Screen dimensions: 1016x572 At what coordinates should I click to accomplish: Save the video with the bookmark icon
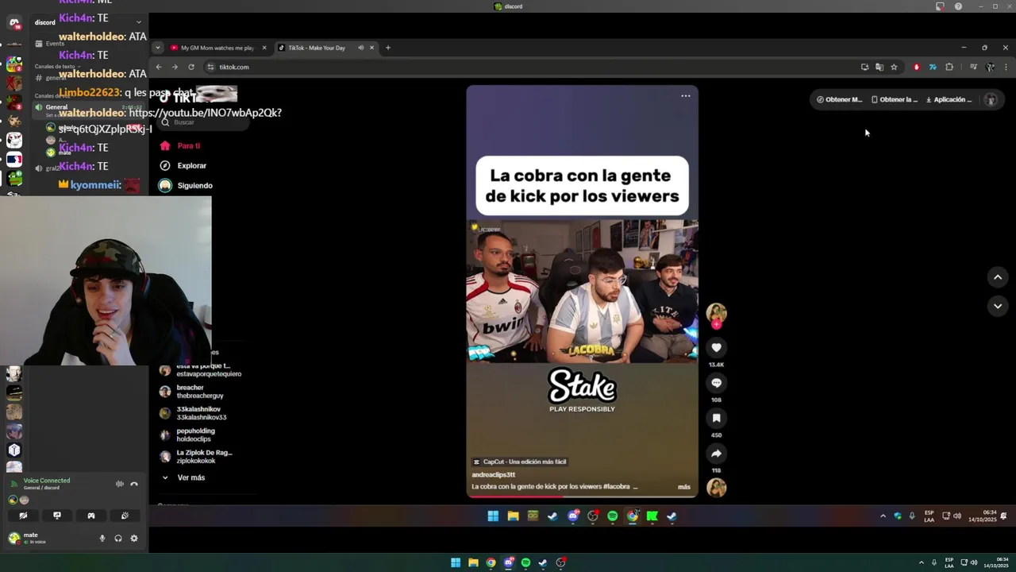coord(716,418)
